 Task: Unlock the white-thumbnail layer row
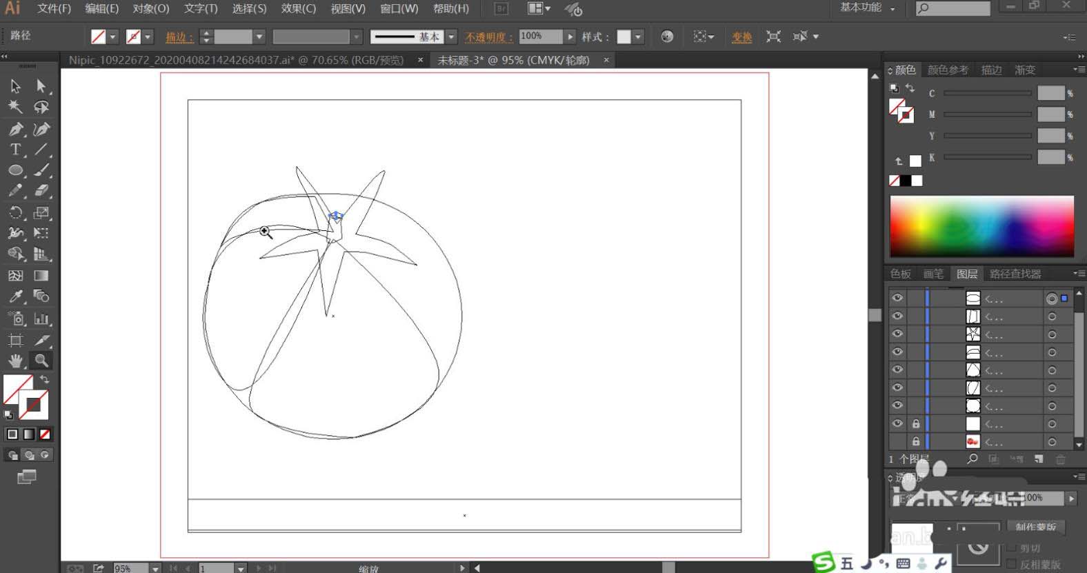pyautogui.click(x=916, y=423)
